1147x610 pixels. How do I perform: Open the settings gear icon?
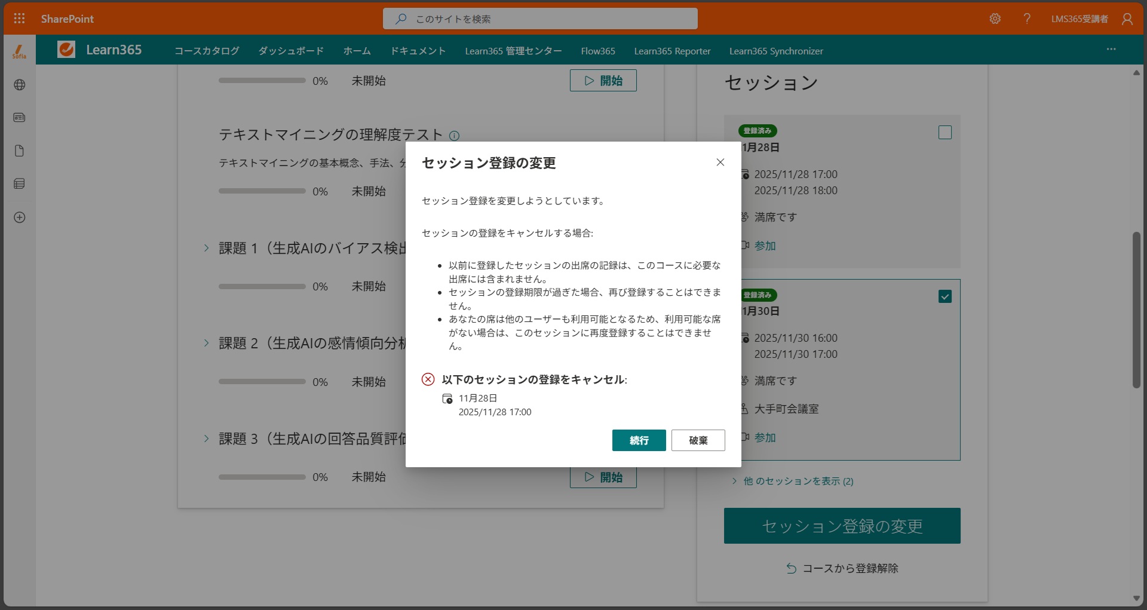pyautogui.click(x=995, y=19)
